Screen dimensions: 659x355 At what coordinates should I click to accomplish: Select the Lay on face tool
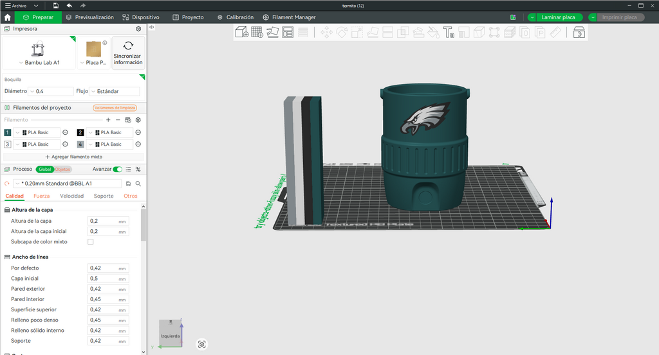coord(373,32)
